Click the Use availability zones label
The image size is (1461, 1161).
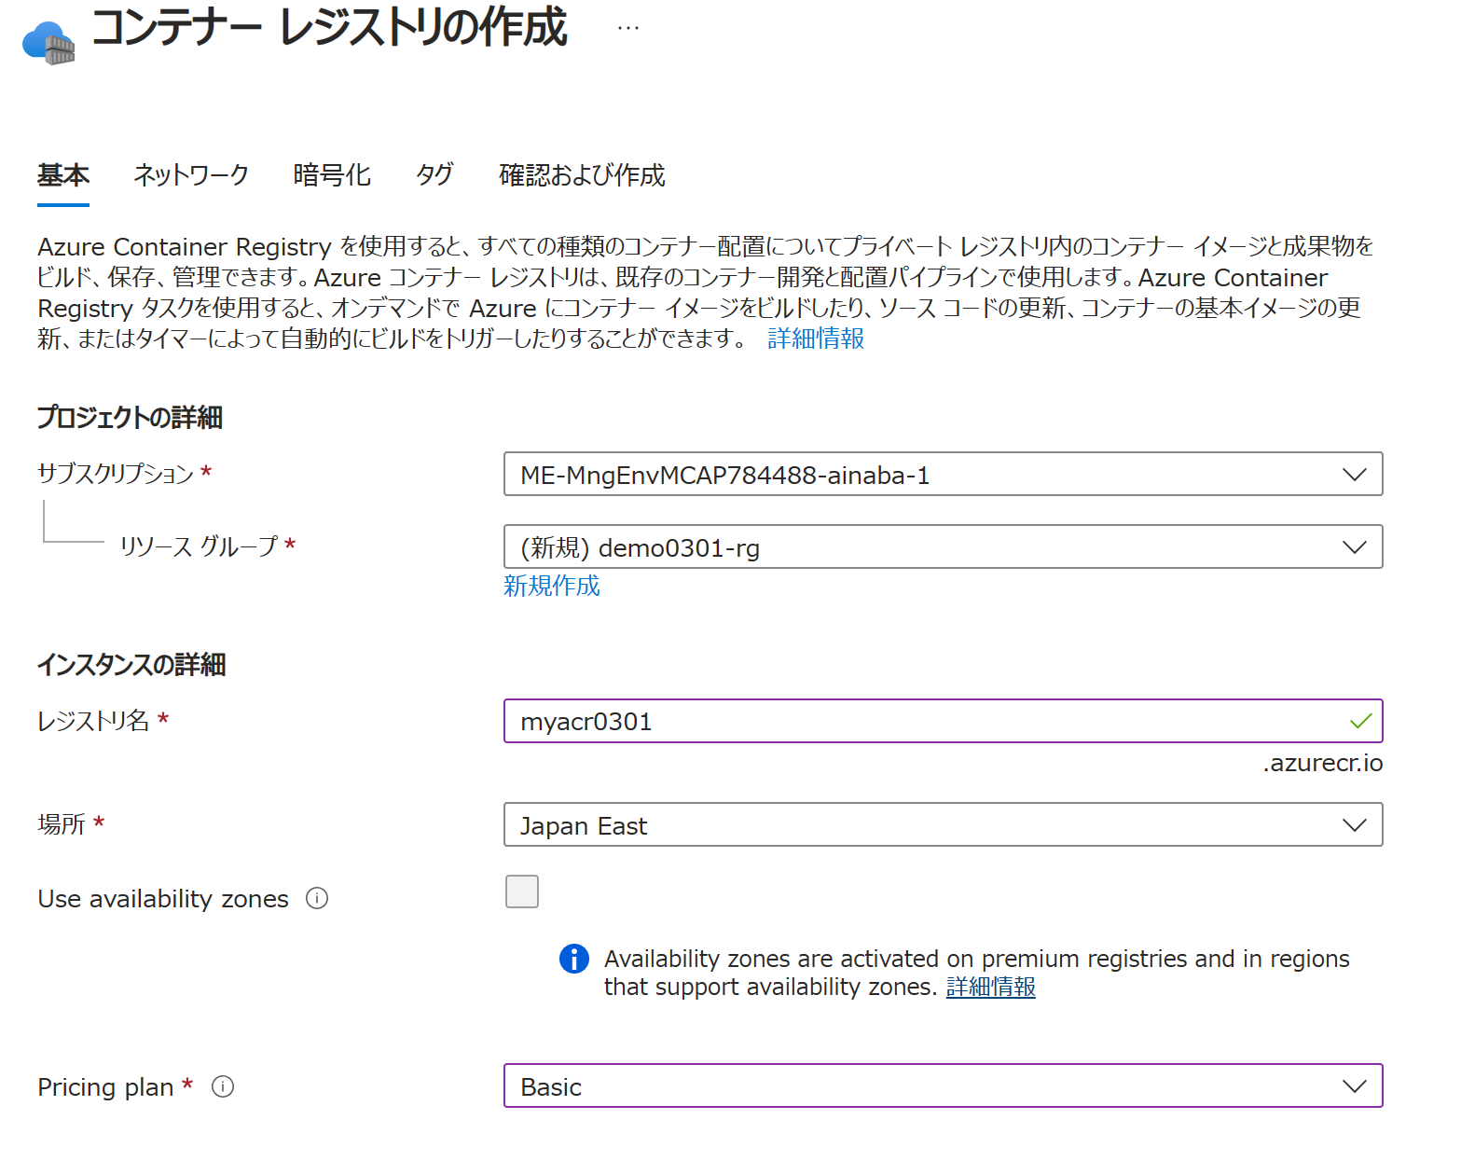(163, 899)
